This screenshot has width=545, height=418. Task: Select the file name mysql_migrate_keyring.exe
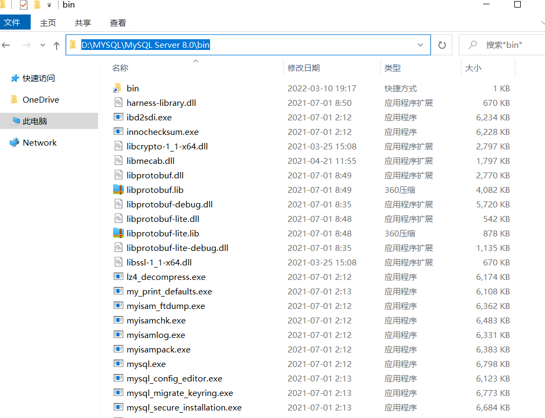[x=180, y=393]
